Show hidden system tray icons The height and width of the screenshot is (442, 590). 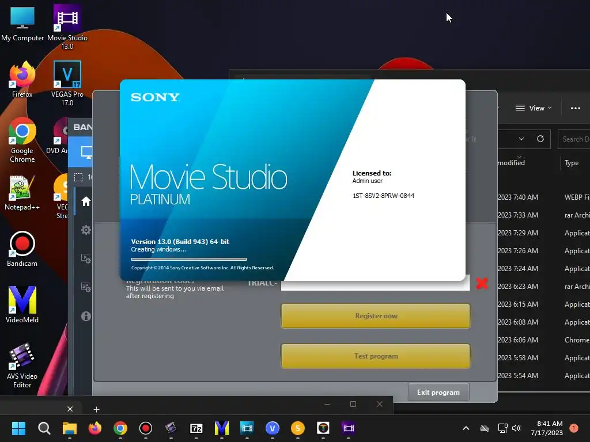click(x=466, y=428)
